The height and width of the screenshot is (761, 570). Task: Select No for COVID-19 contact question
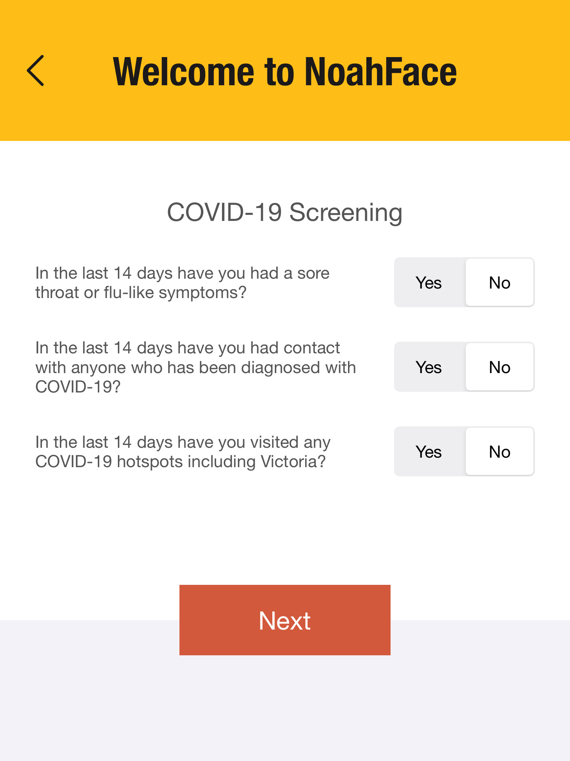click(x=500, y=367)
